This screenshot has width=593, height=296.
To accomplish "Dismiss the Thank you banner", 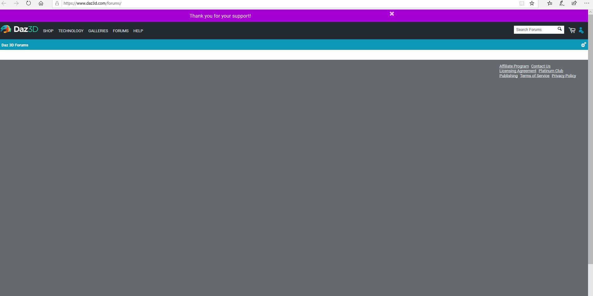I will [x=392, y=14].
